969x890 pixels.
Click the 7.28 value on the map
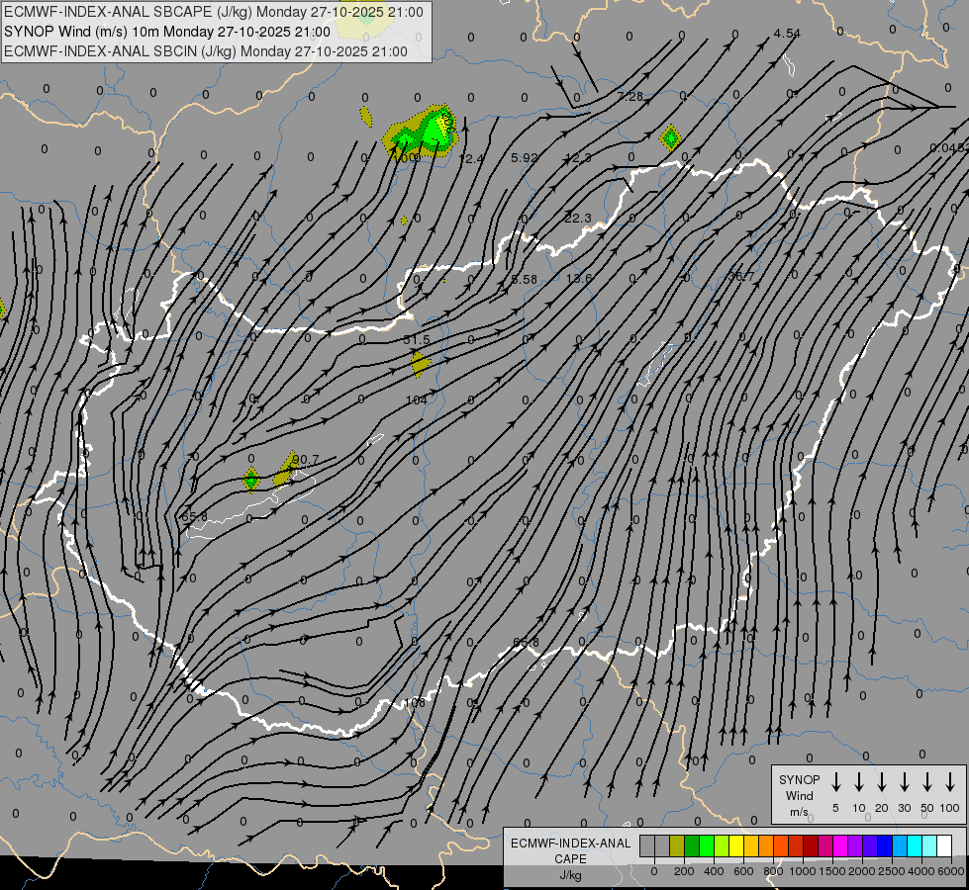(630, 96)
